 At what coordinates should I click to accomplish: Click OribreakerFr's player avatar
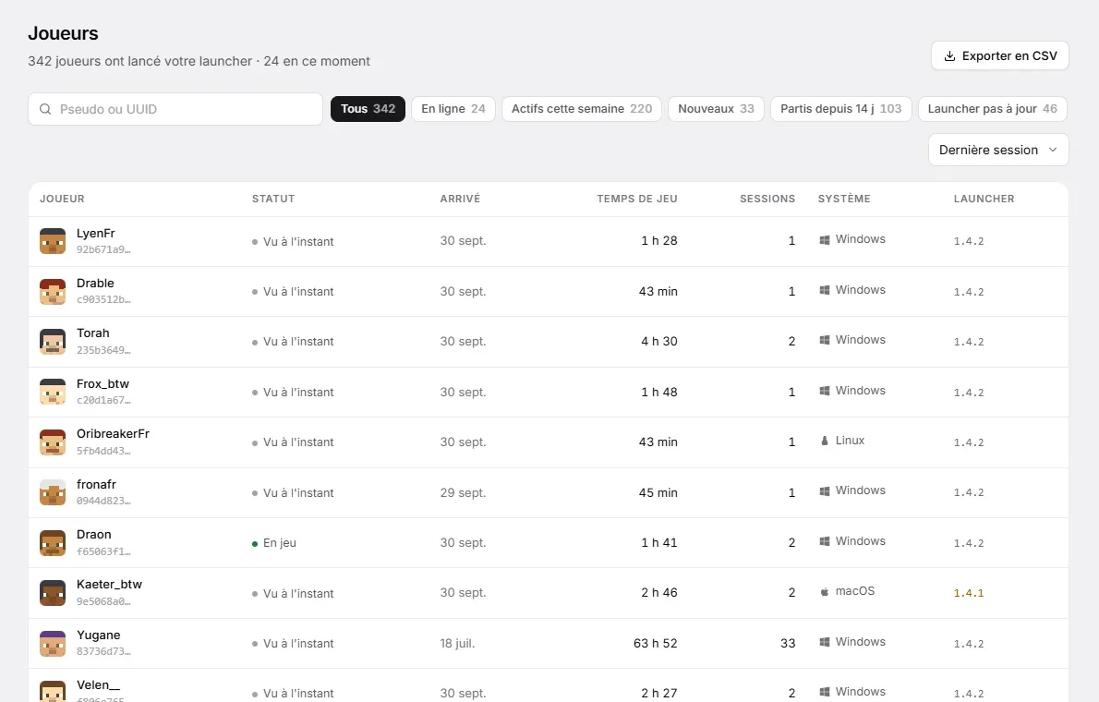53,442
